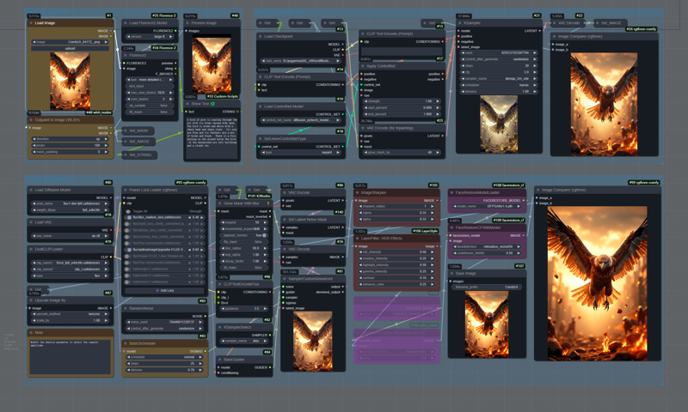Viewport: 688px width, 412px height.
Task: Increase grow_mask_by using its right arrow
Action: coord(437,153)
